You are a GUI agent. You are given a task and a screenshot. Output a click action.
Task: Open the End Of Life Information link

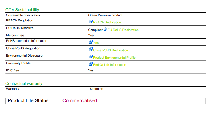tap(110, 65)
